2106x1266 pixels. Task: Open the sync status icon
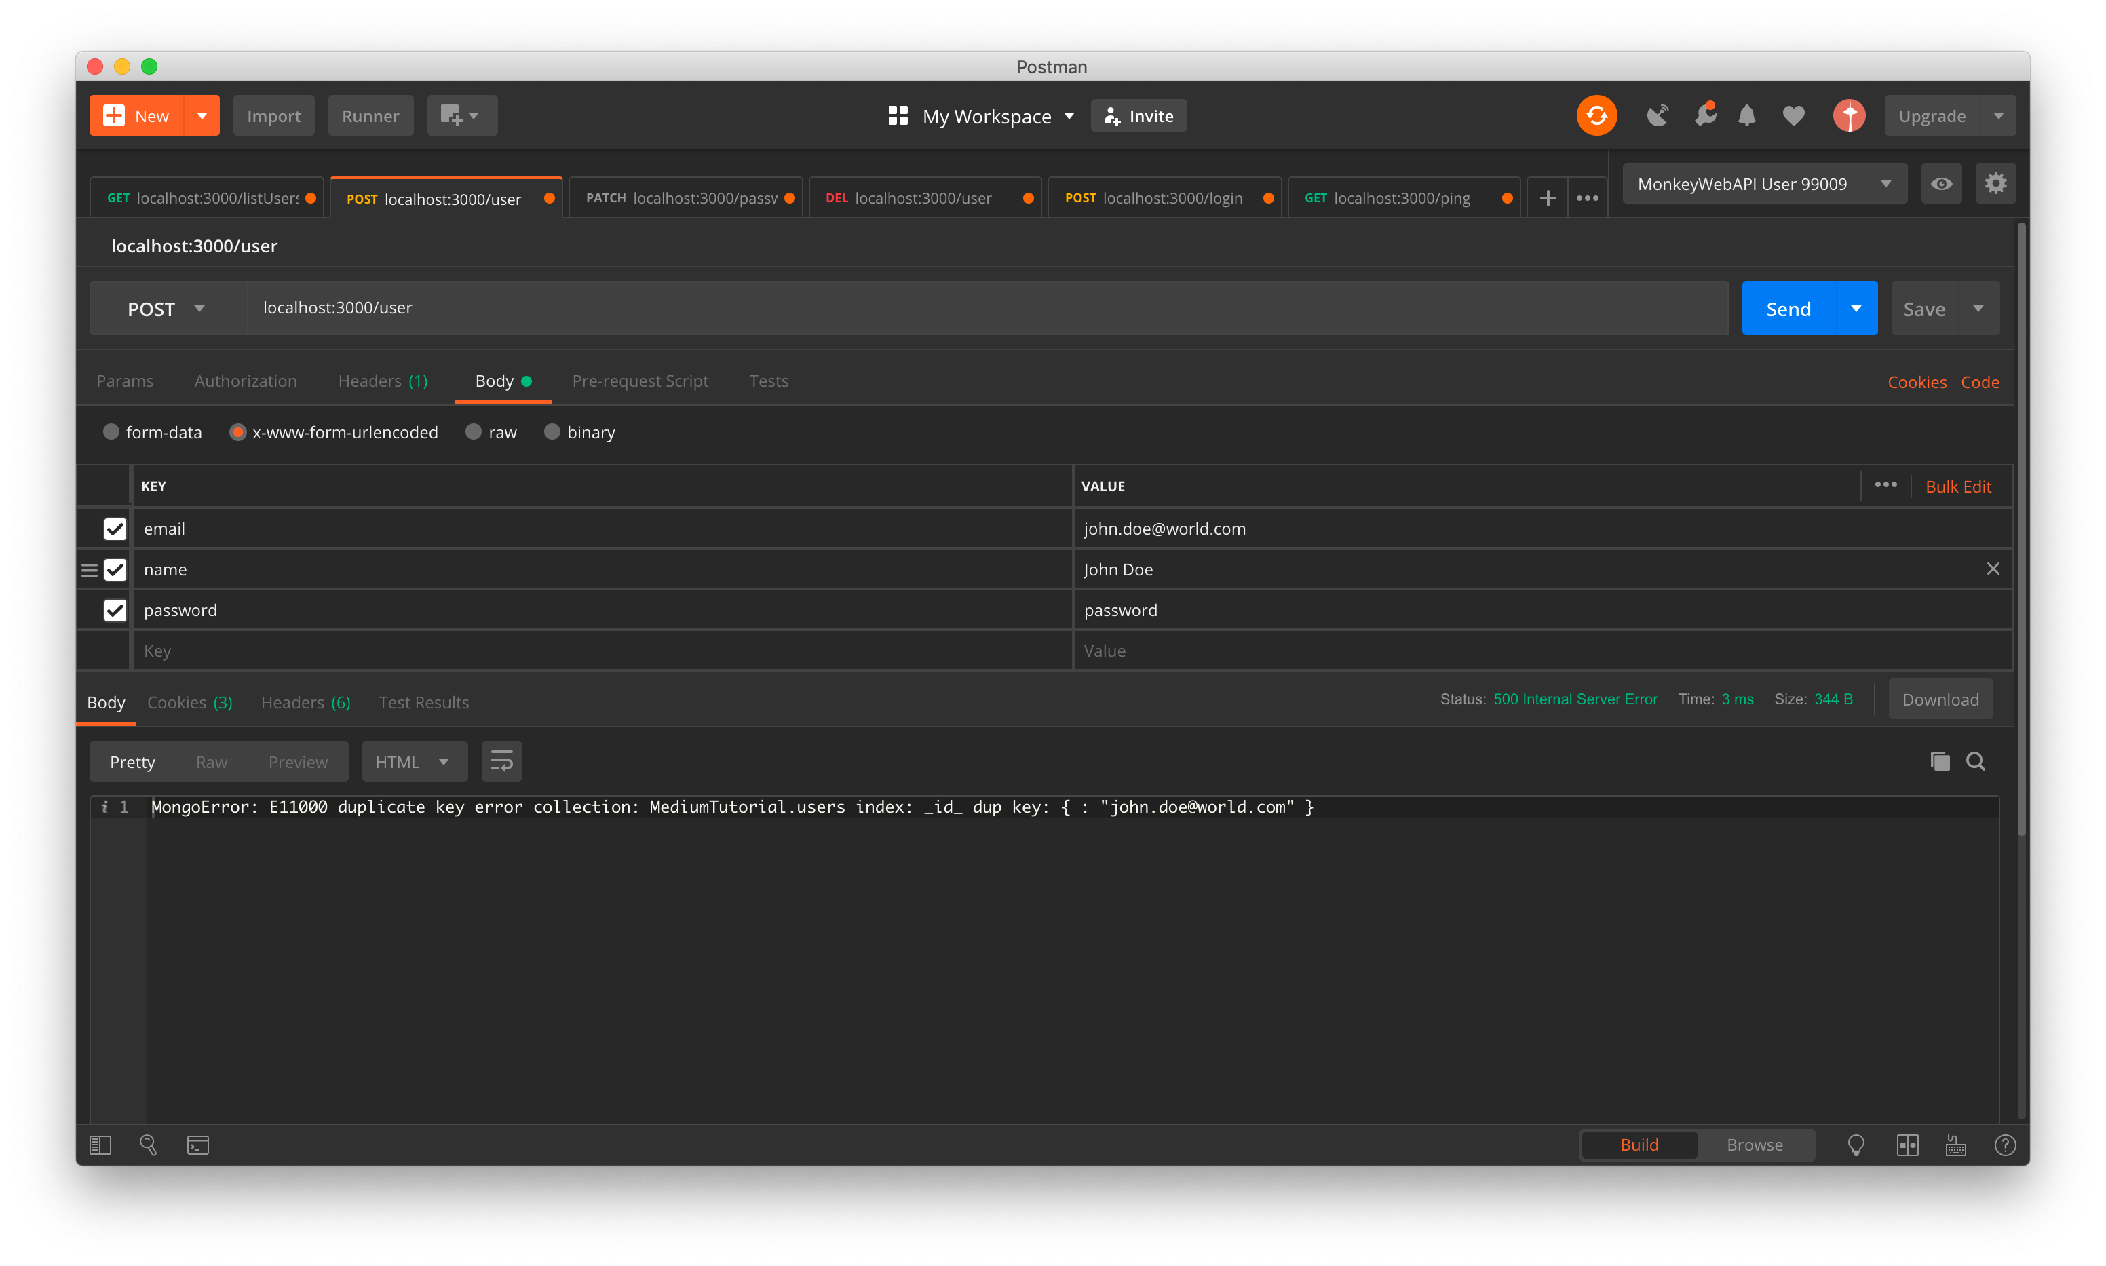coord(1596,115)
